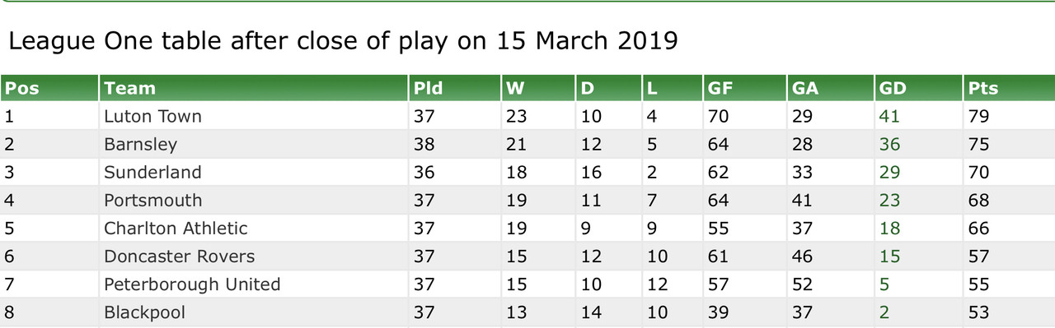This screenshot has width=1055, height=328.
Task: Select the Sunderland team name
Action: [152, 173]
